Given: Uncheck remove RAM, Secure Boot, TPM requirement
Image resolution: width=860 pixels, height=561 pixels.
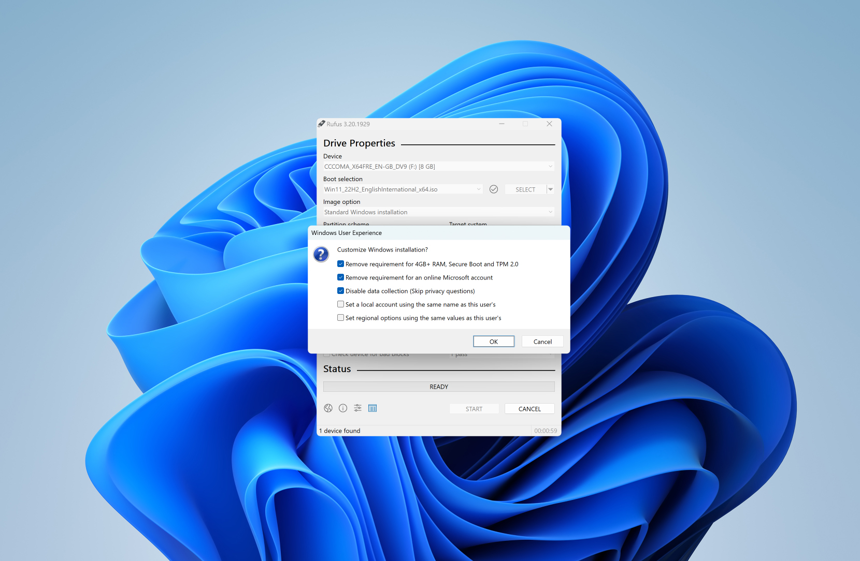Looking at the screenshot, I should click(340, 264).
